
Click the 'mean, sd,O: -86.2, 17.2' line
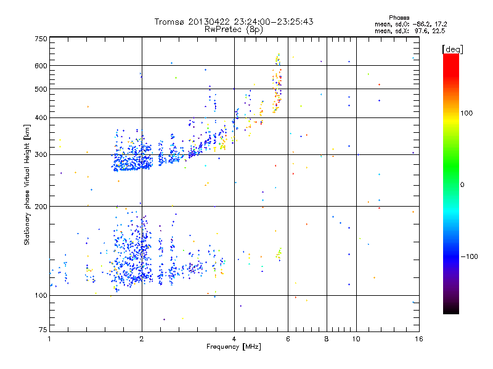[x=410, y=24]
